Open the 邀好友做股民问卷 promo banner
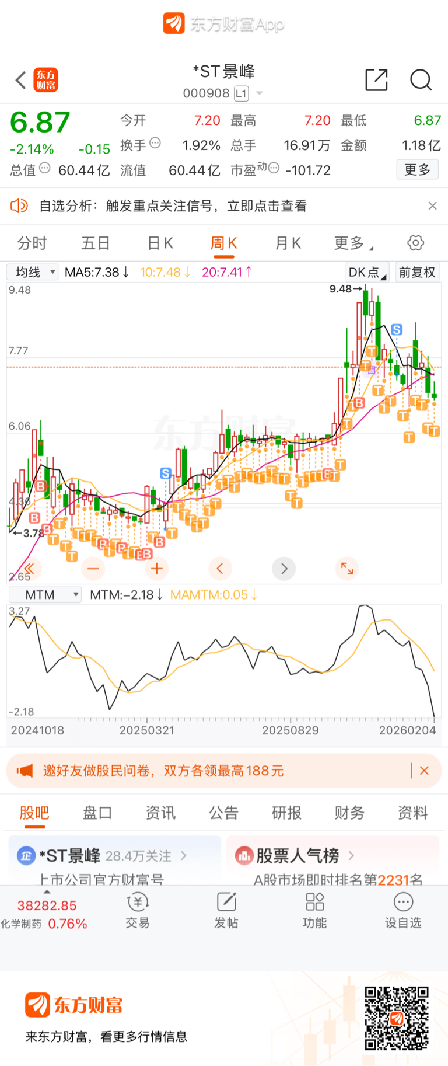 224,771
